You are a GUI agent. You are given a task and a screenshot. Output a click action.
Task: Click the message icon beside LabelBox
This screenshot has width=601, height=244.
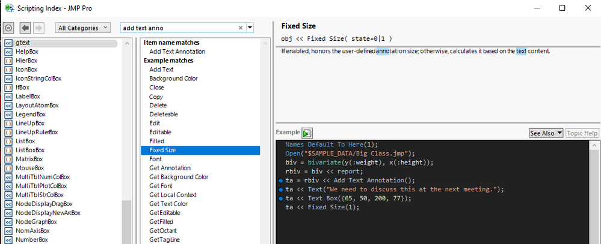point(8,97)
